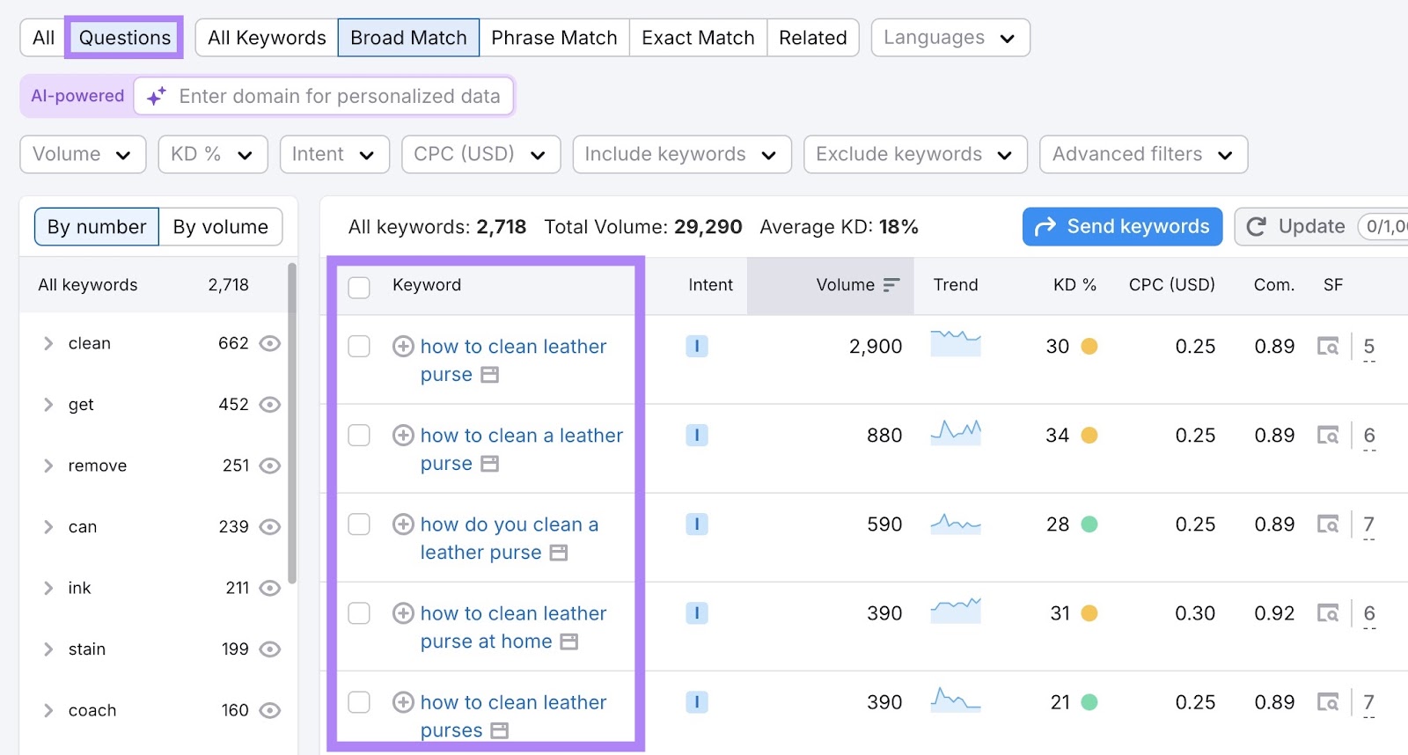Click the SERP view icon next to 'how do you clean a leather purse'
The image size is (1408, 755).
pyautogui.click(x=558, y=553)
